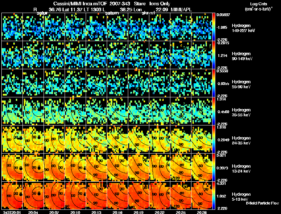Viewport: 281px width, 214px height.
Task: Open the 20:19 image in Hydrogen 55-90 keV row
Action: [138, 83]
